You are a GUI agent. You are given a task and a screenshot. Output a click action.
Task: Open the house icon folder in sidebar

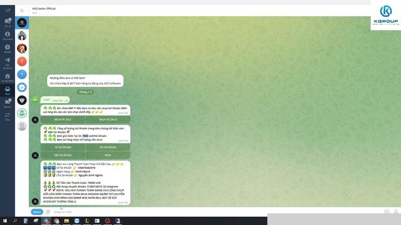pos(8,77)
